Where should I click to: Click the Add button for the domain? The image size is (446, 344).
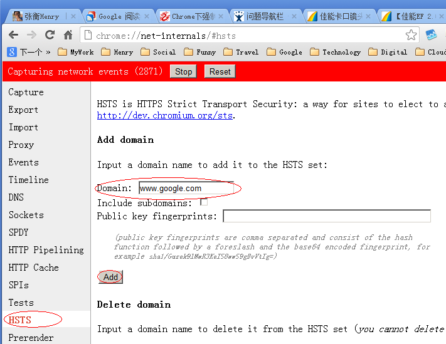click(110, 277)
